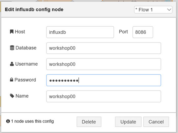Click the masked Password field
The width and height of the screenshot is (178, 133).
[x=104, y=80]
